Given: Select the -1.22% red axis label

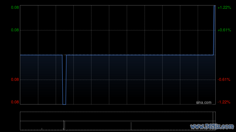Looking at the screenshot, I should 224,102.
